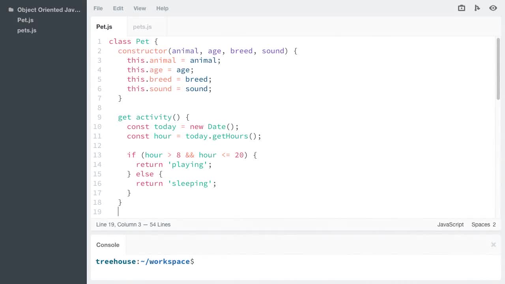The width and height of the screenshot is (505, 284).
Task: Open the Edit menu
Action: (x=118, y=8)
